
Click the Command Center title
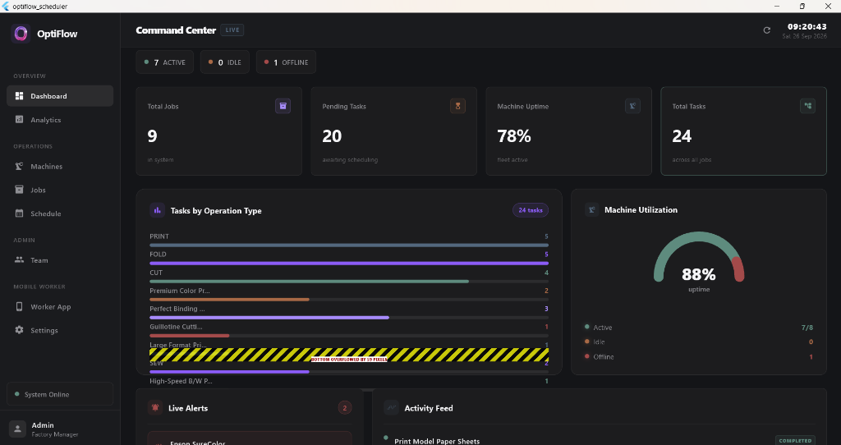[x=176, y=30]
